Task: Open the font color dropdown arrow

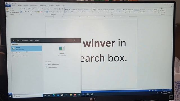Action: click(x=42, y=12)
